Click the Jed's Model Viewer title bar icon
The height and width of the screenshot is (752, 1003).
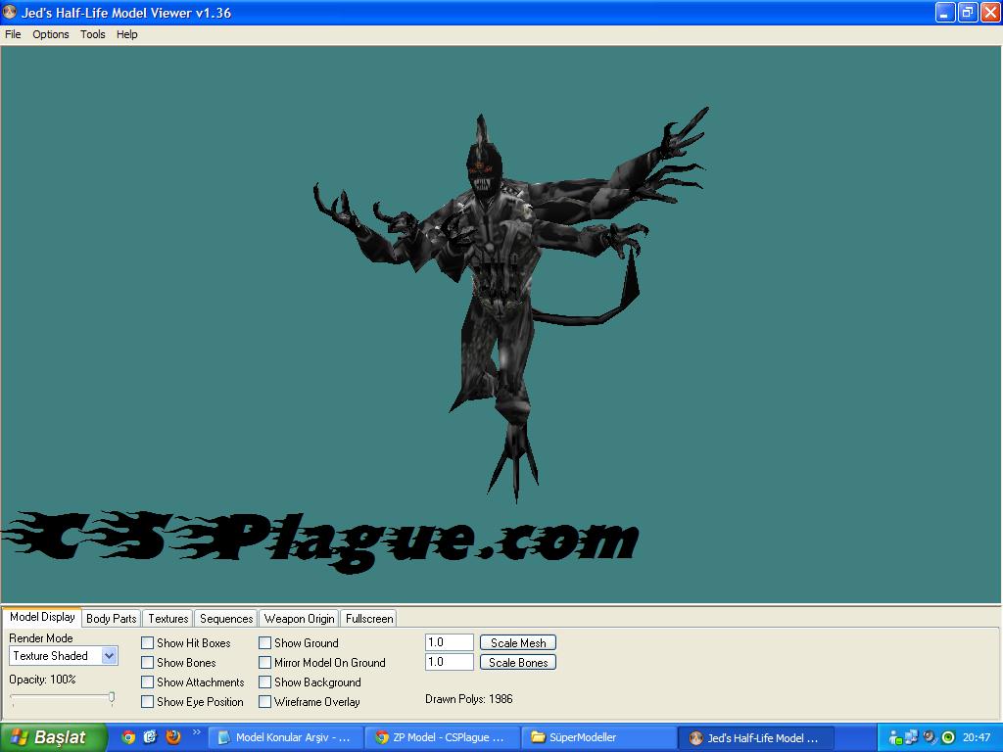(10, 12)
